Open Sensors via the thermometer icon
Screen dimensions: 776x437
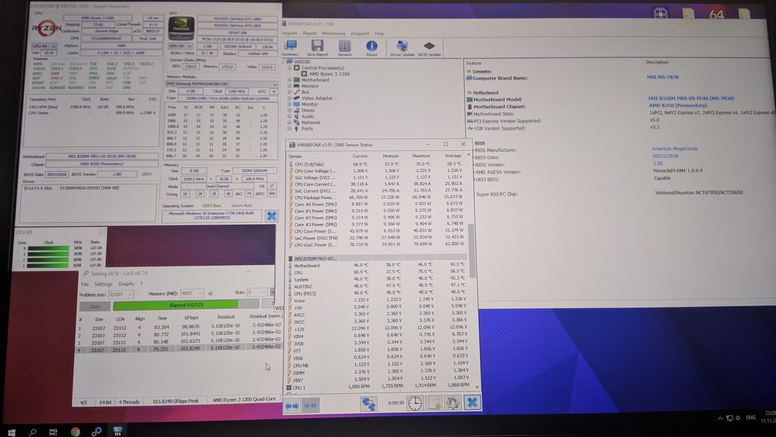click(344, 49)
